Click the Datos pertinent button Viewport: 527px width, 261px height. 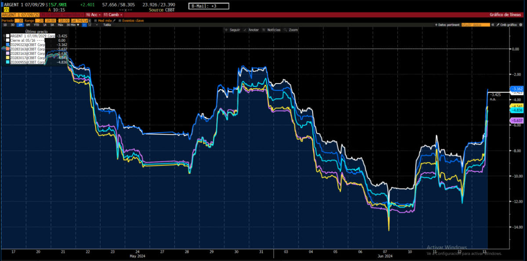click(x=447, y=25)
